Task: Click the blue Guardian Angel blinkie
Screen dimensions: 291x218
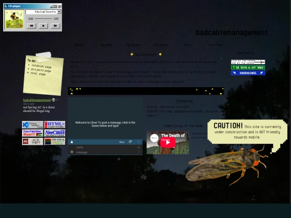Action: pos(248,73)
